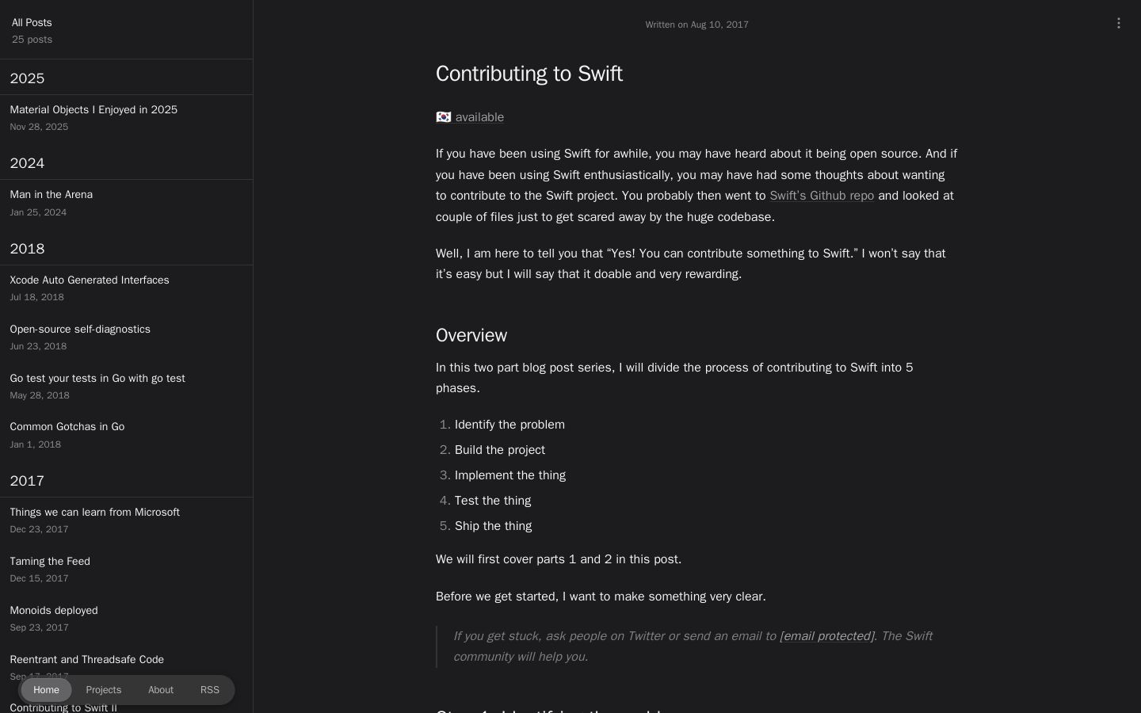Select the Home tab in bottom navigation
1141x713 pixels.
pyautogui.click(x=46, y=690)
